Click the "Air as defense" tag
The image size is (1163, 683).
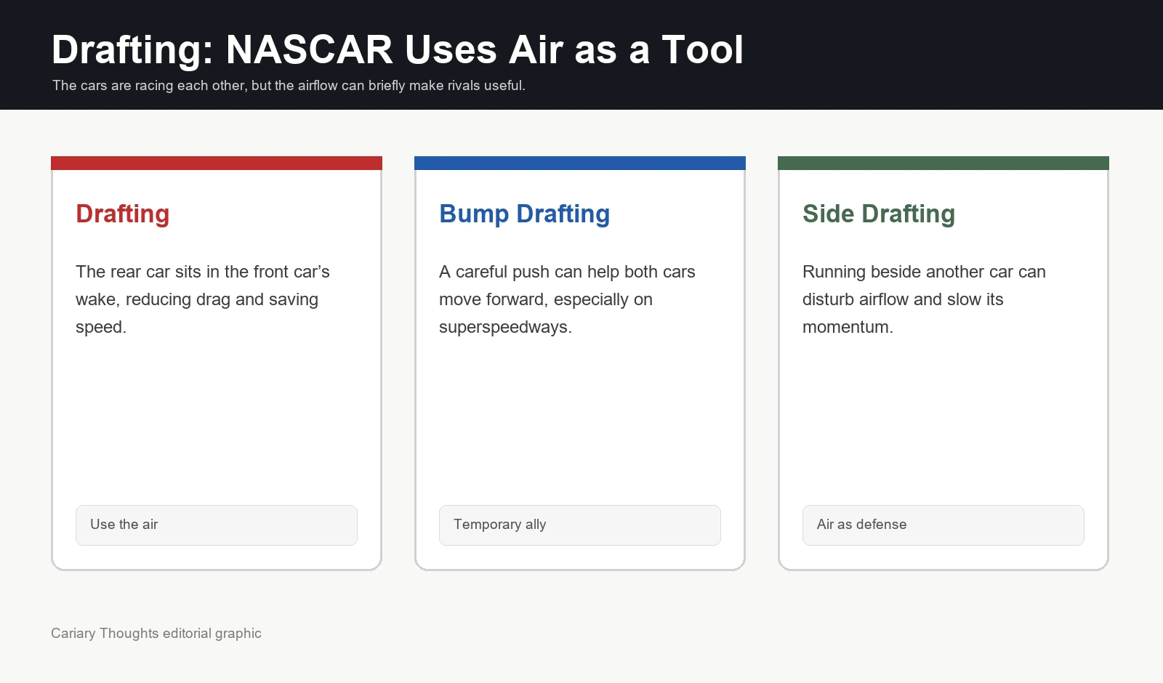coord(943,525)
